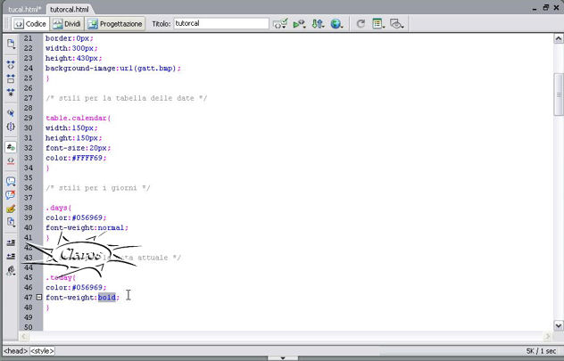Open the Validate Markup check menu
The height and width of the screenshot is (361, 564).
280,24
